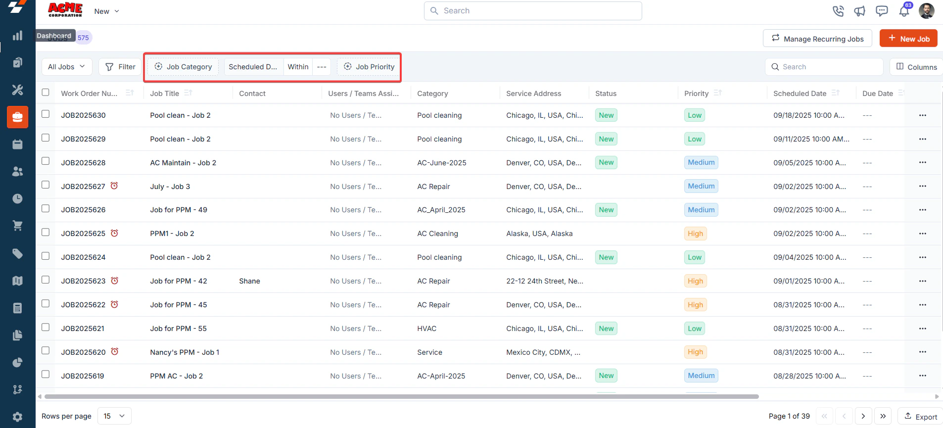
Task: Click the megaphone announcements icon
Action: (860, 11)
